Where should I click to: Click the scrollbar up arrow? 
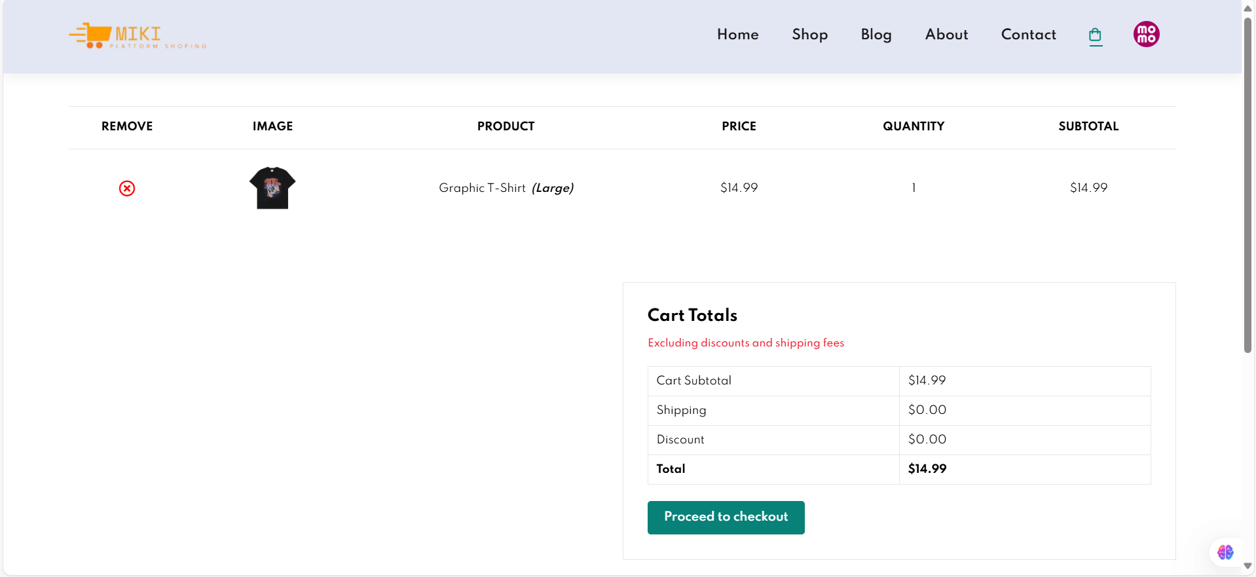point(1247,9)
